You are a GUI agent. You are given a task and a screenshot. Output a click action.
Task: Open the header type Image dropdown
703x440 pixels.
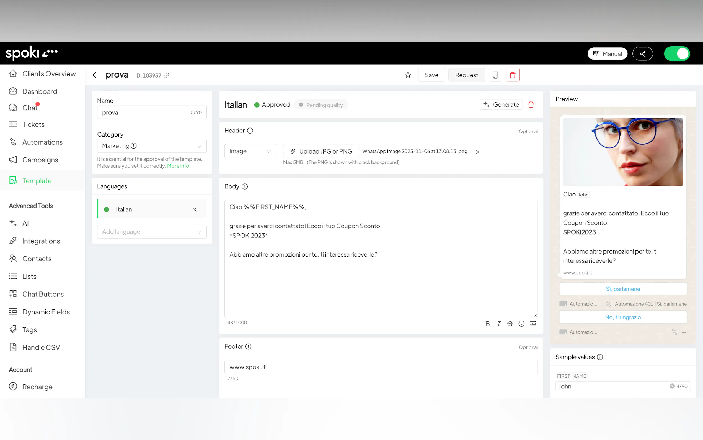pos(250,151)
